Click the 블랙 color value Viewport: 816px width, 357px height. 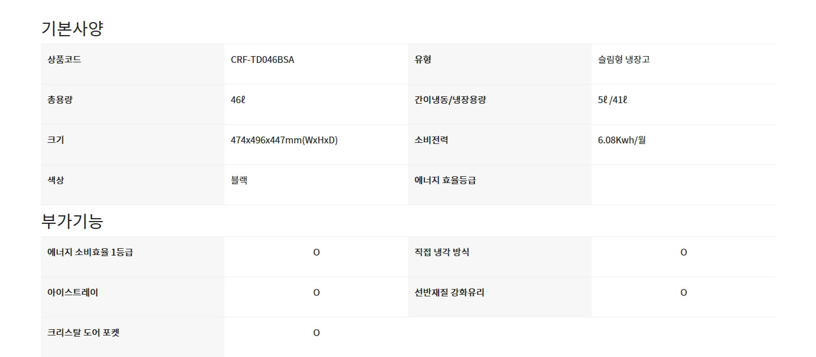[x=239, y=180]
